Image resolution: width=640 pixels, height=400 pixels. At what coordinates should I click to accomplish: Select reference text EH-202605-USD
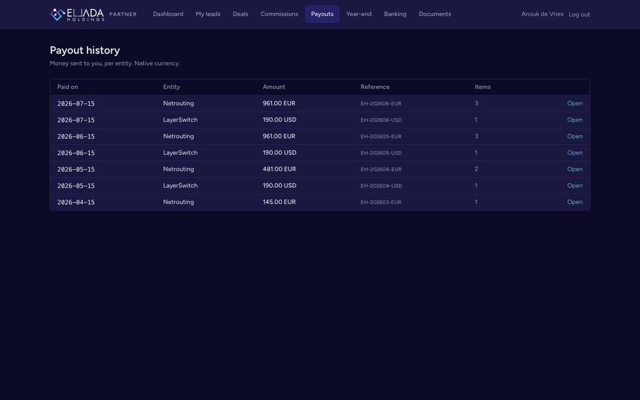coord(381,153)
